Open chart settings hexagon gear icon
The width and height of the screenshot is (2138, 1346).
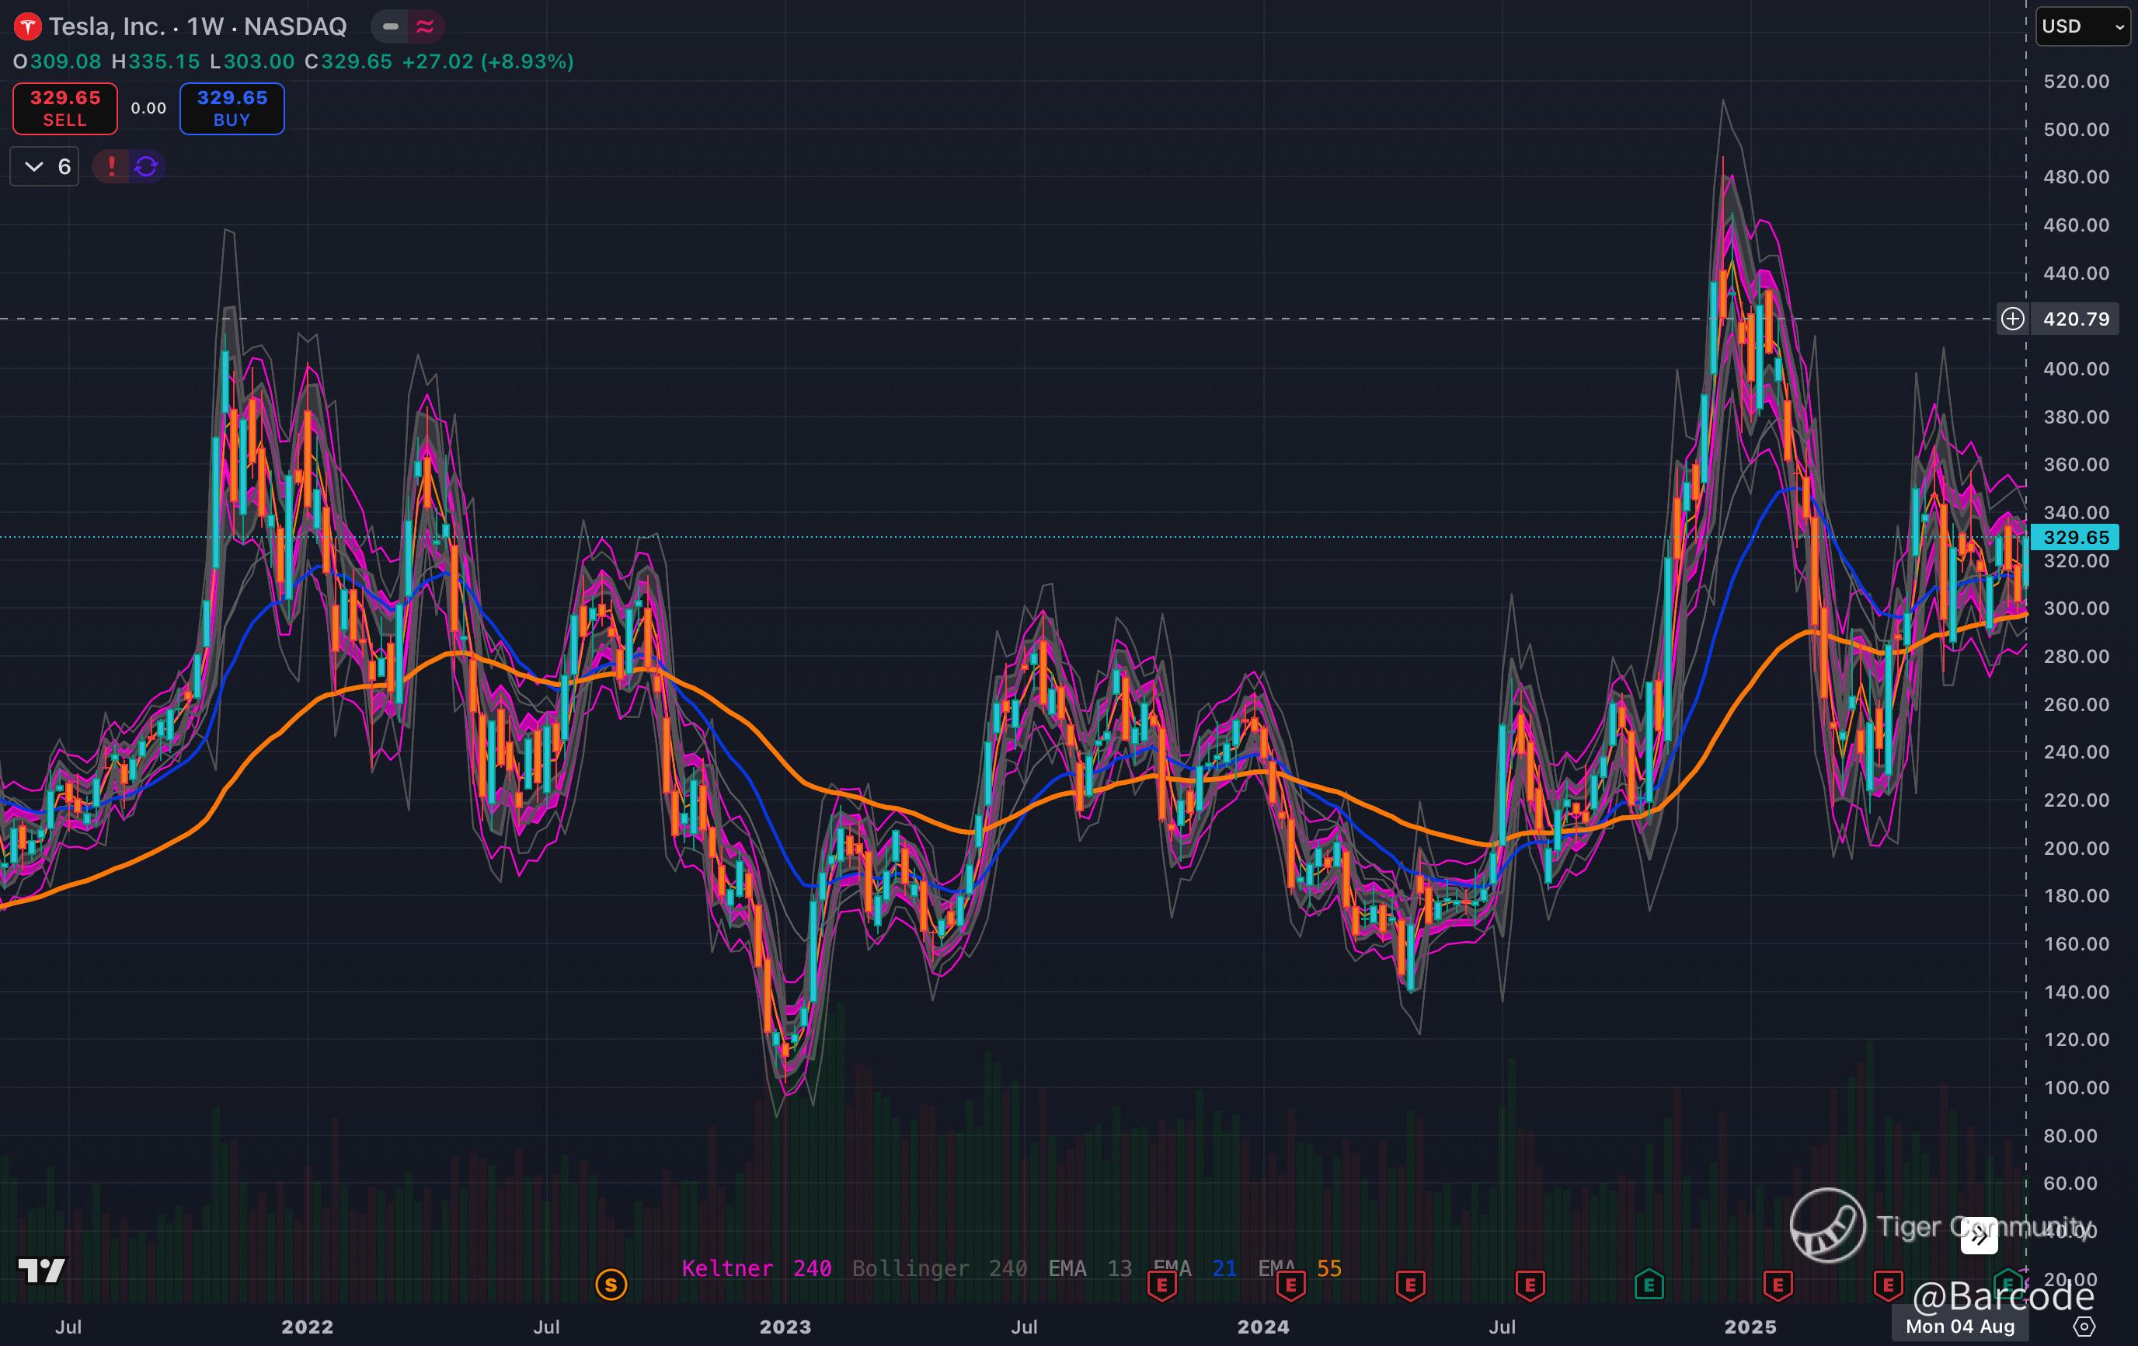point(2084,1327)
